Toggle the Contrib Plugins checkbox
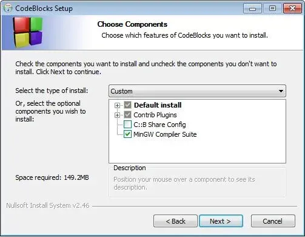The height and width of the screenshot is (237, 305). click(x=127, y=115)
